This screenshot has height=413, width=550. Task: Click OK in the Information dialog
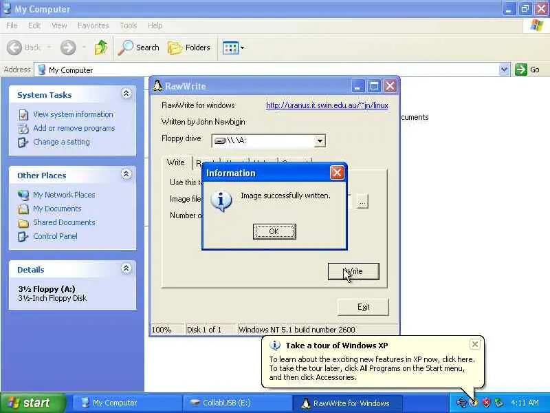click(x=274, y=231)
